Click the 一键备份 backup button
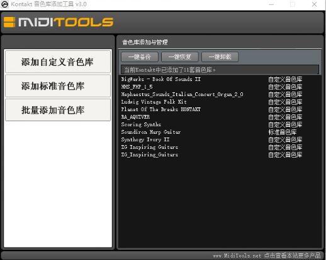 click(x=140, y=57)
